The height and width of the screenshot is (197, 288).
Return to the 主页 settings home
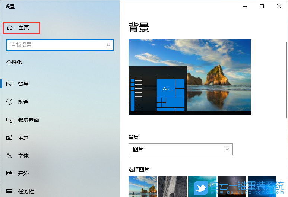(21, 28)
